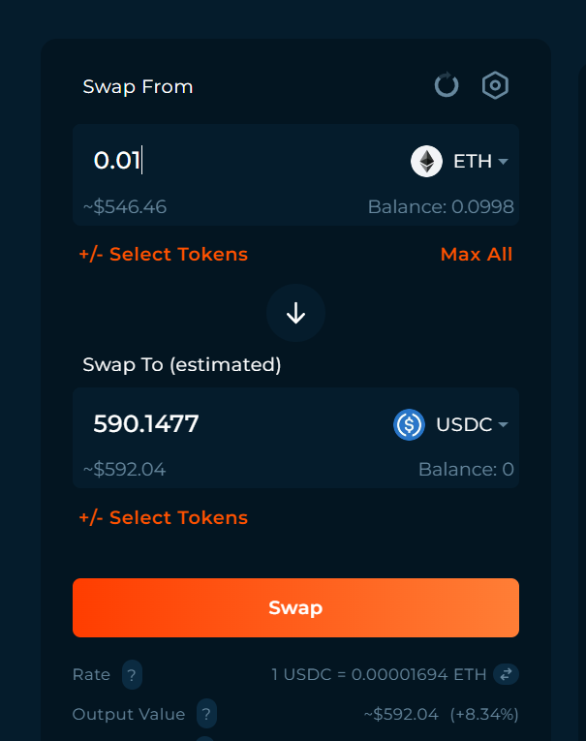
Task: Show Rate help question mark
Action: [132, 674]
